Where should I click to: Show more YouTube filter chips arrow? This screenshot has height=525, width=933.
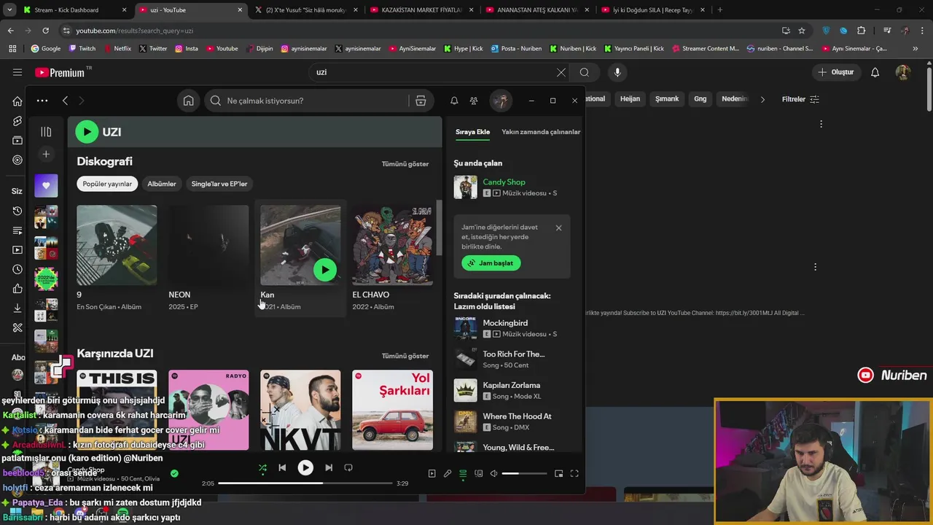(762, 99)
